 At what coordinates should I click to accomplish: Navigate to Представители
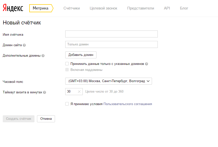[x=140, y=8]
